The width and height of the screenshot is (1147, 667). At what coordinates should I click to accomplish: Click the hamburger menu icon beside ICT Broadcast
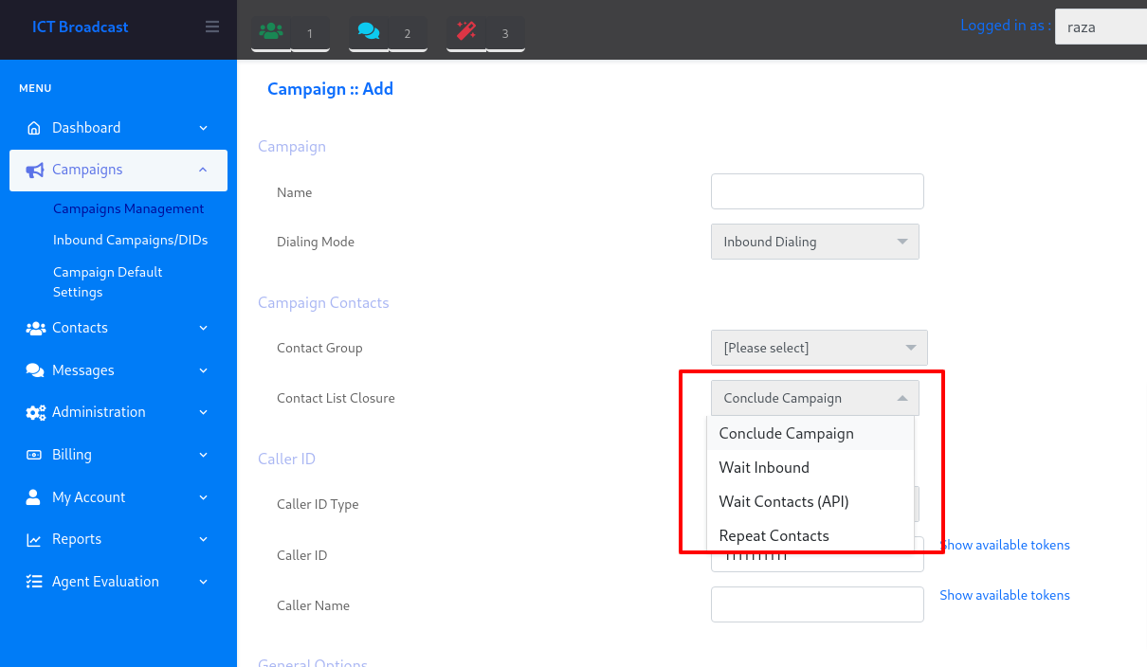tap(212, 27)
